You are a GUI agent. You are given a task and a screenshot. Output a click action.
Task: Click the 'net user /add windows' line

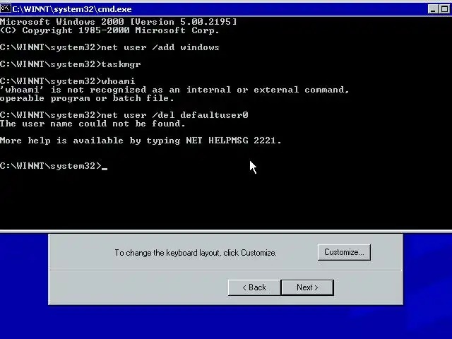109,47
